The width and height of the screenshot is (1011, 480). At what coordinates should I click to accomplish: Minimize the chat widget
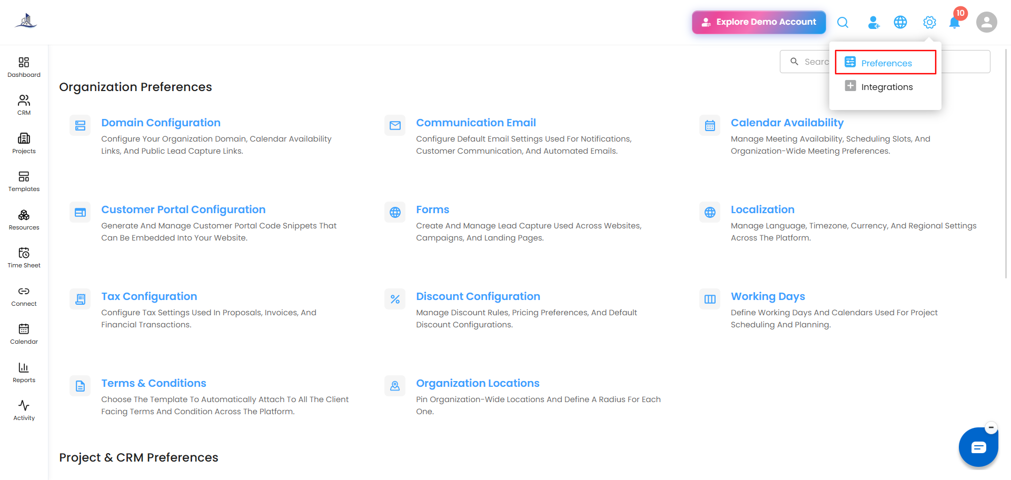tap(991, 427)
